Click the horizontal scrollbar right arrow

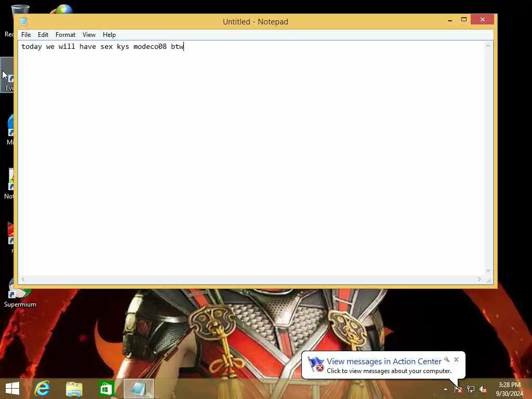pyautogui.click(x=480, y=279)
